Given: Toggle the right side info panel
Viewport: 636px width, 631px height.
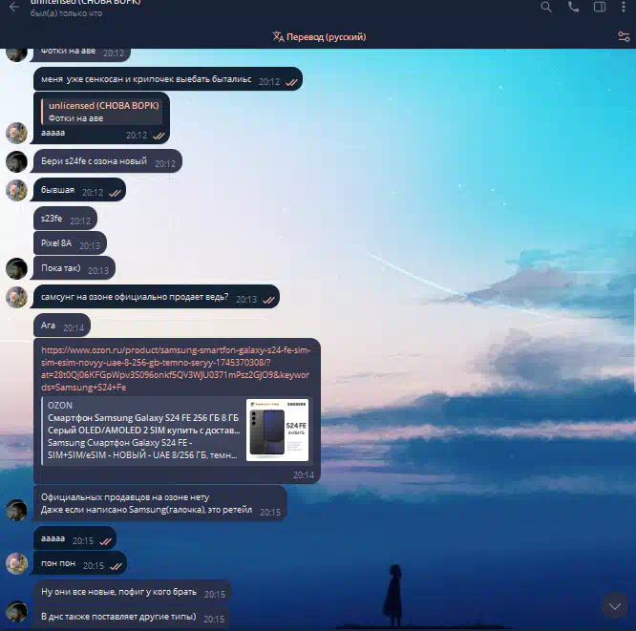Looking at the screenshot, I should pyautogui.click(x=600, y=7).
